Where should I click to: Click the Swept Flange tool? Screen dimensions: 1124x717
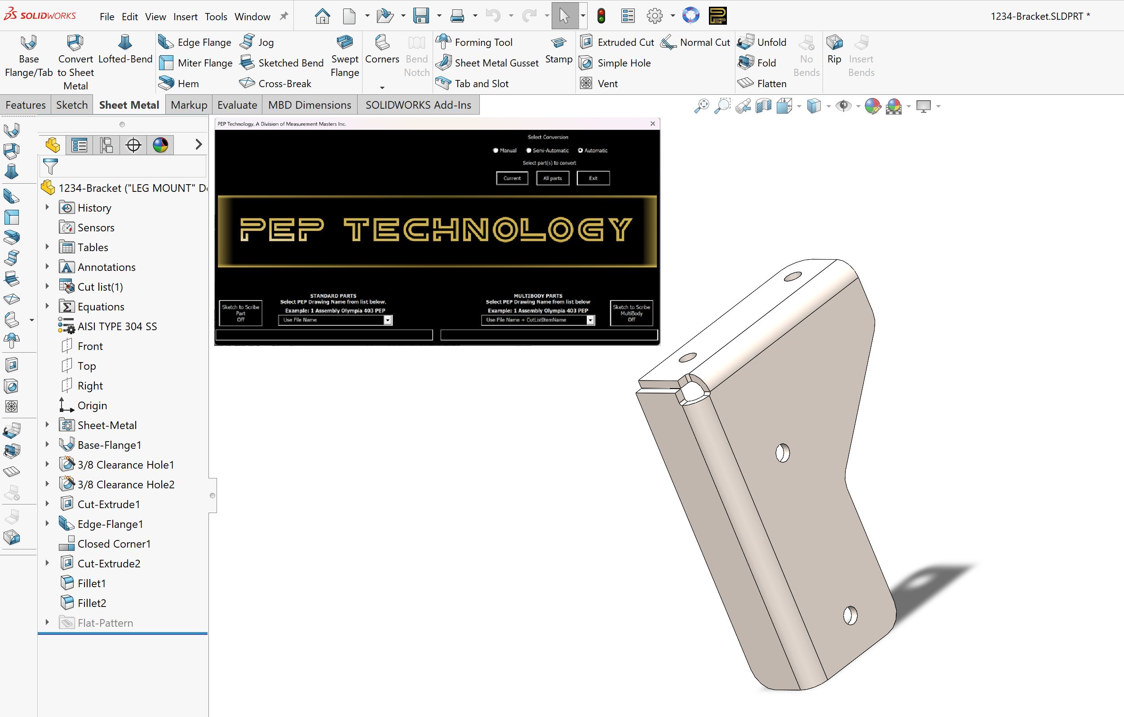tap(345, 56)
